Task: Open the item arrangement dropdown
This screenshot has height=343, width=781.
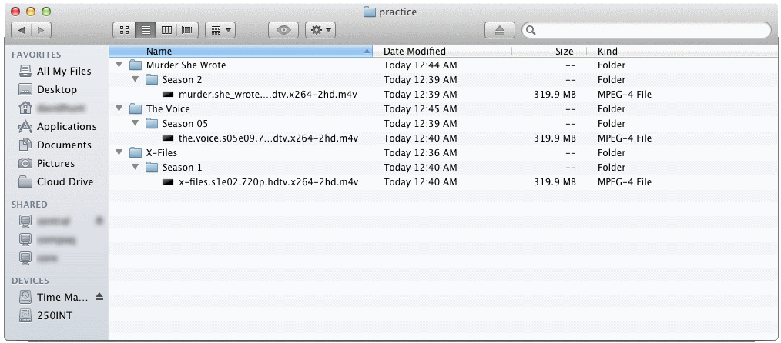Action: (220, 30)
